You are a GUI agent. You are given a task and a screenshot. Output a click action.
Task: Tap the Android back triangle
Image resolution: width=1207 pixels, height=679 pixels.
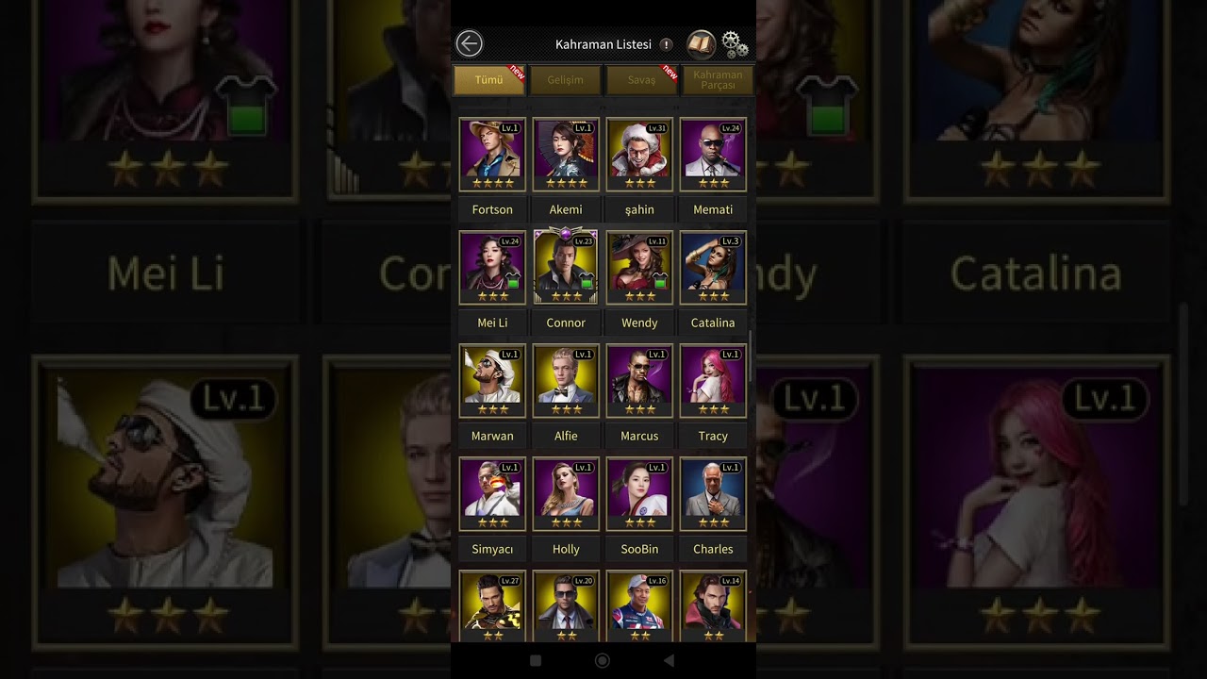pos(669,661)
